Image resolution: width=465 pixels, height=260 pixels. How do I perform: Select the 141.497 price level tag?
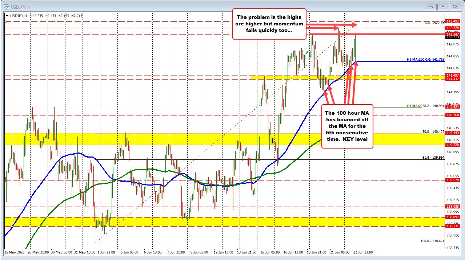pyautogui.click(x=453, y=76)
